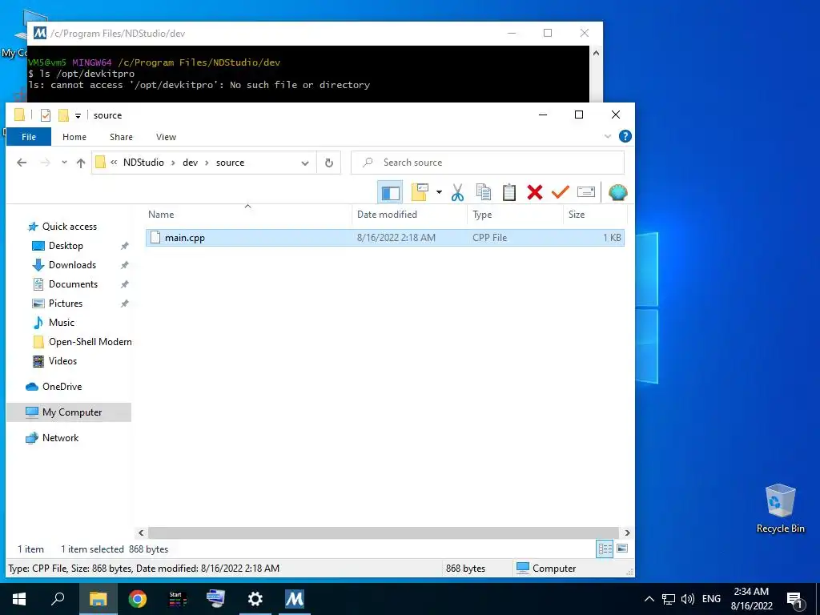Go back with the left arrow
The height and width of the screenshot is (615, 820).
[x=22, y=163]
